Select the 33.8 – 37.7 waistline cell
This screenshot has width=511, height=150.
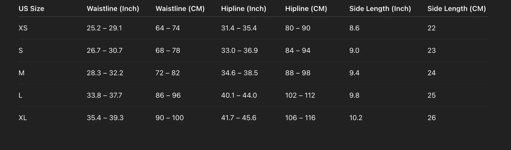104,95
